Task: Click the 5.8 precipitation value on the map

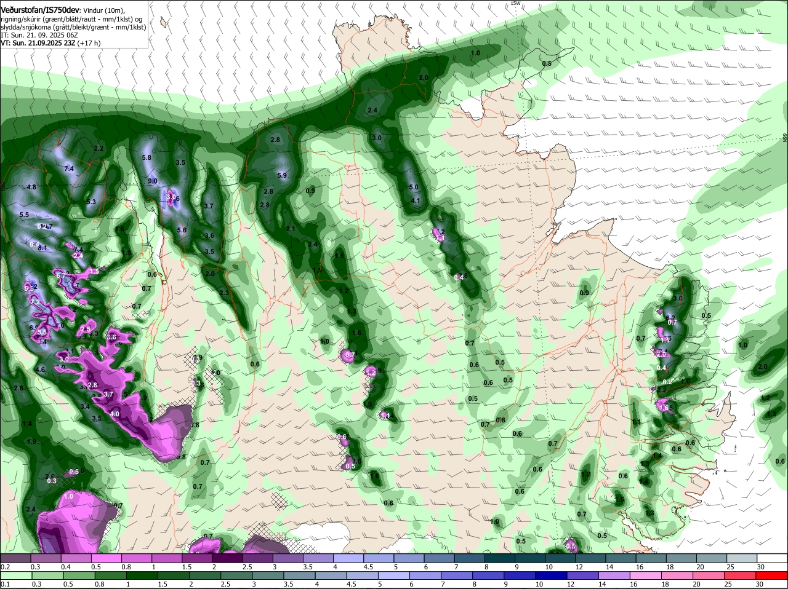Action: 147,157
